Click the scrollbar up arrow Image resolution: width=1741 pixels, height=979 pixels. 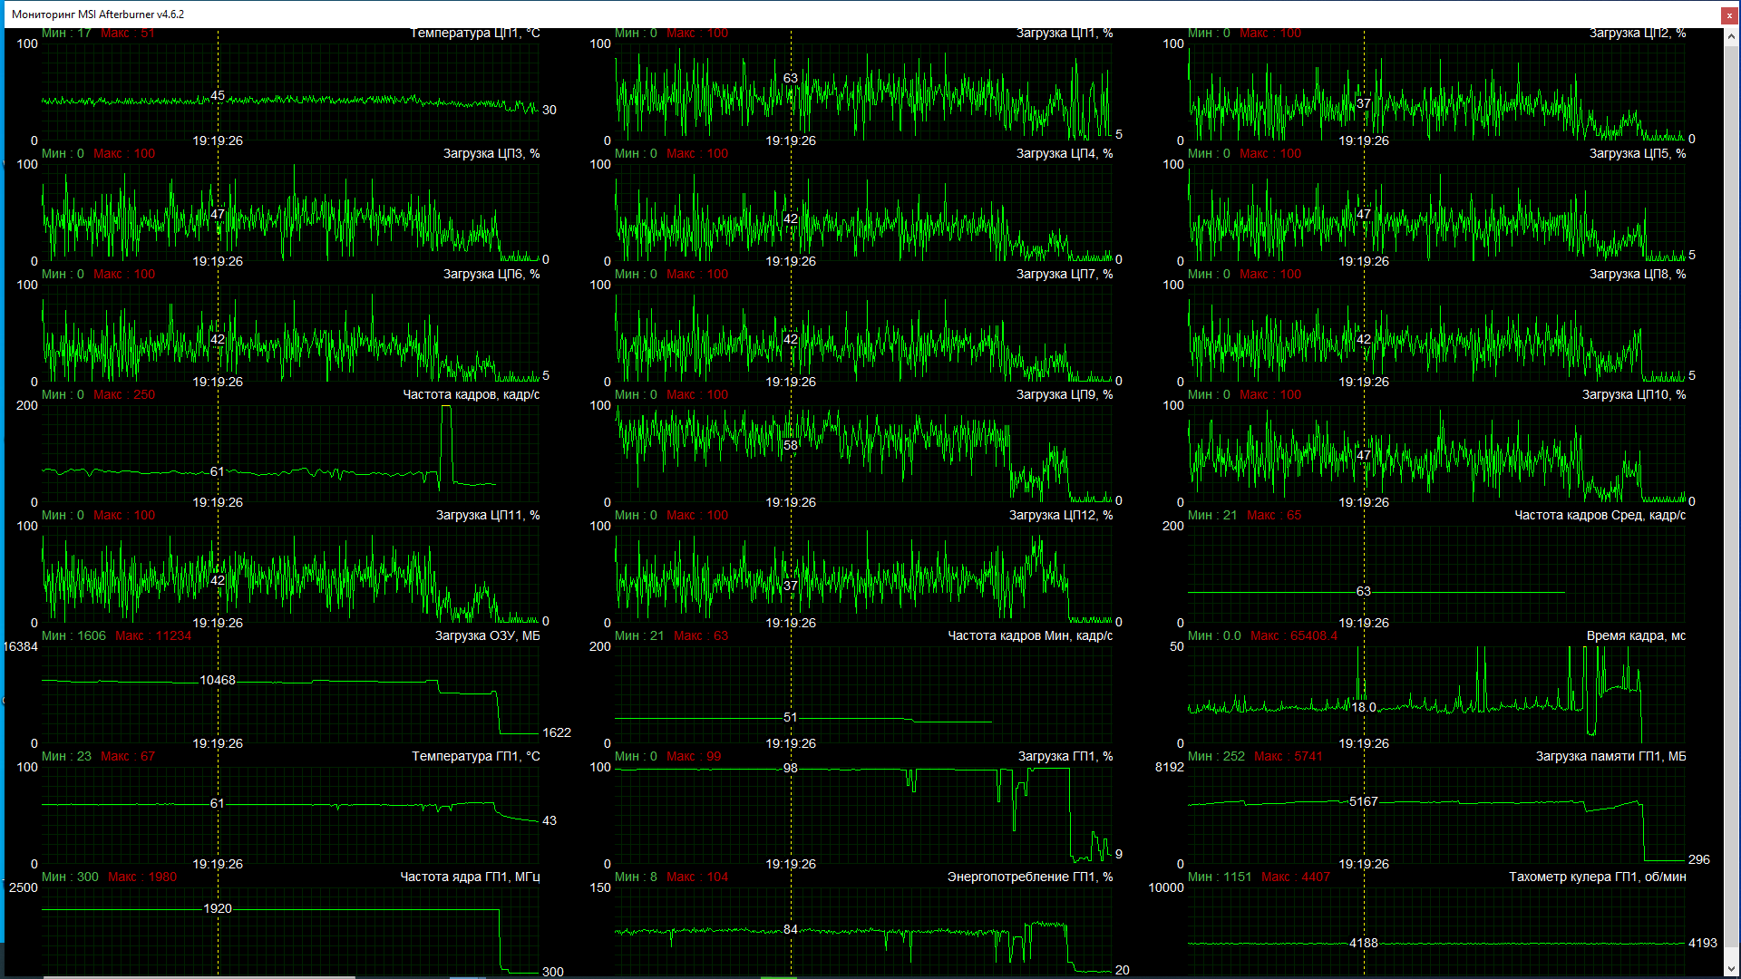tap(1731, 37)
